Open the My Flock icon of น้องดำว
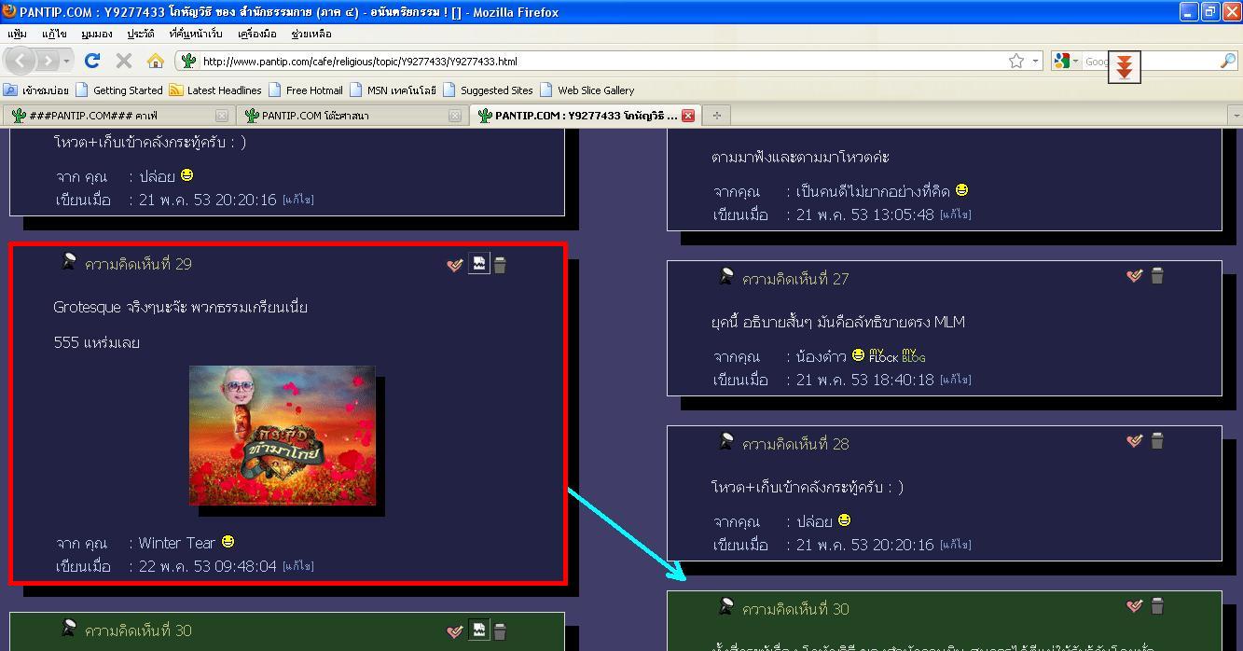This screenshot has height=651, width=1243. (883, 355)
